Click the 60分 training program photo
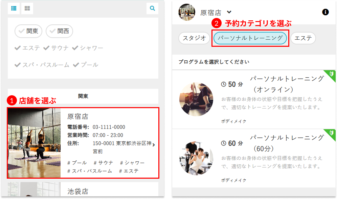 point(196,158)
